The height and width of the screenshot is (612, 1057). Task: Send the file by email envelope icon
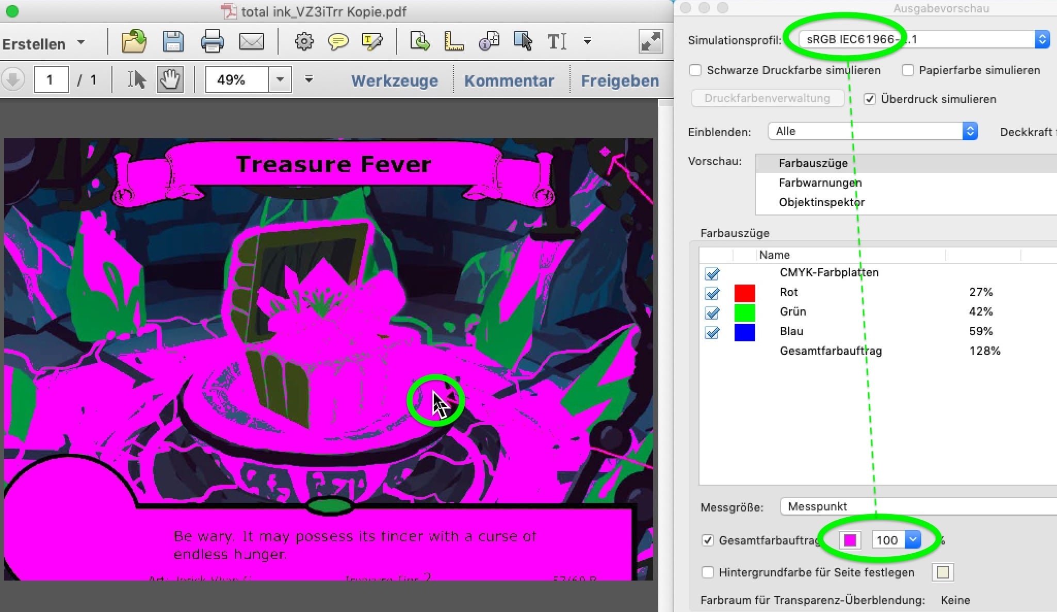(x=251, y=41)
